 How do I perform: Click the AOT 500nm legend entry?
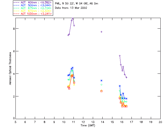(33, 5)
